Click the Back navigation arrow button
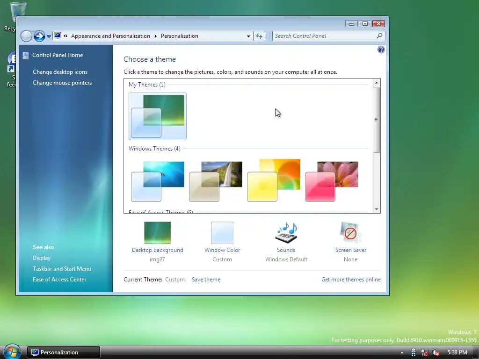Image resolution: width=479 pixels, height=359 pixels. pos(26,36)
